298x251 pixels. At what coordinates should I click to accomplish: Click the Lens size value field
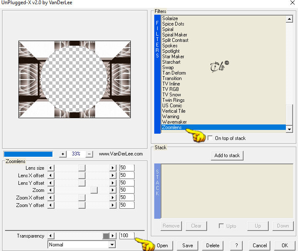click(127, 168)
